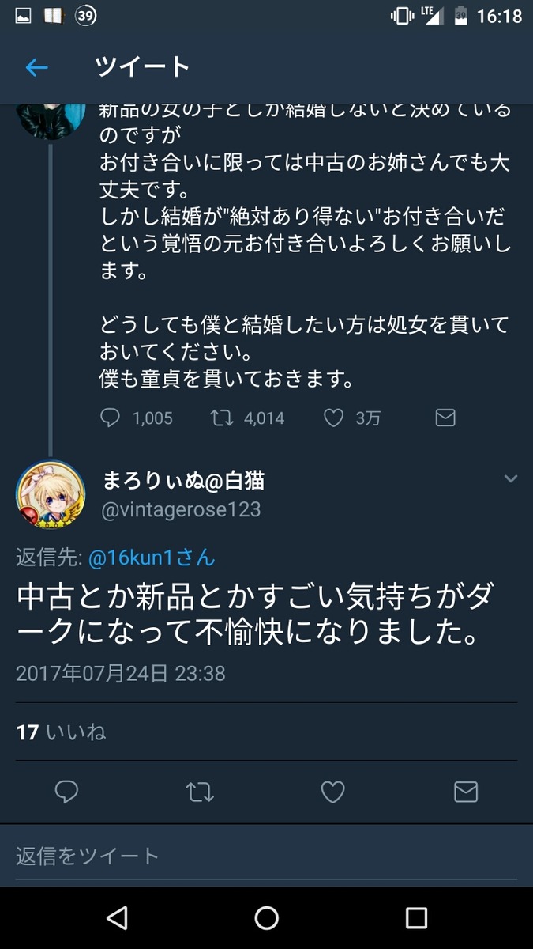Tap the Android back triangle button
Screen dimensions: 533x949
point(117,917)
